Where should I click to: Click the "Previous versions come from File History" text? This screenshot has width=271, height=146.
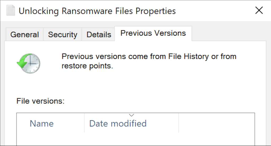click(x=149, y=56)
